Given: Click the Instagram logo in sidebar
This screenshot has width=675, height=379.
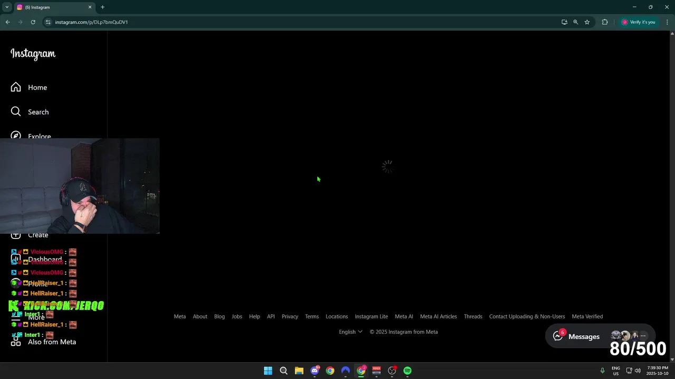Looking at the screenshot, I should click(33, 54).
